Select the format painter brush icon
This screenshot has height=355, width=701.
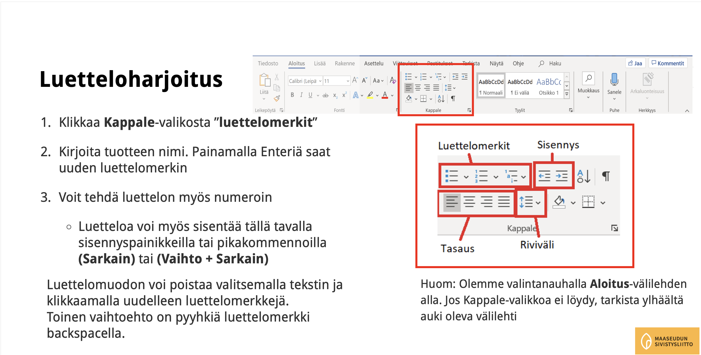[277, 98]
